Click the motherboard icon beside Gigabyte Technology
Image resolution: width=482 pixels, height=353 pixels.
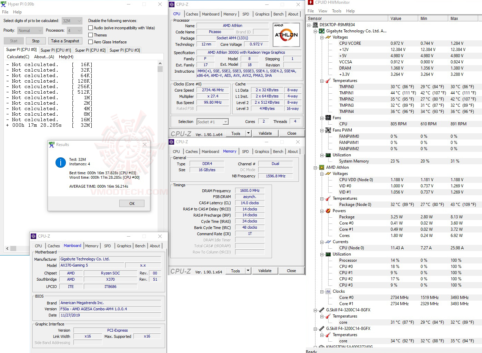[322, 31]
